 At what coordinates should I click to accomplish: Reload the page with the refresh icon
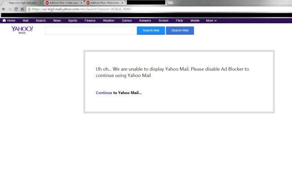[x=16, y=9]
